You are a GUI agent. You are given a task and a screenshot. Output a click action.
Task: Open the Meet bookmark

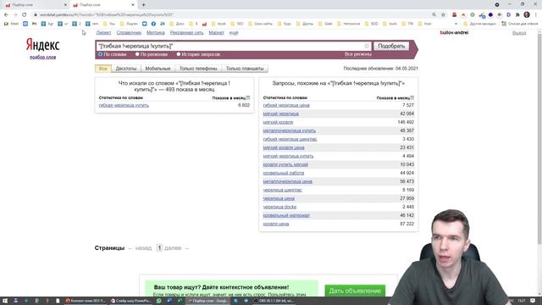[11, 24]
